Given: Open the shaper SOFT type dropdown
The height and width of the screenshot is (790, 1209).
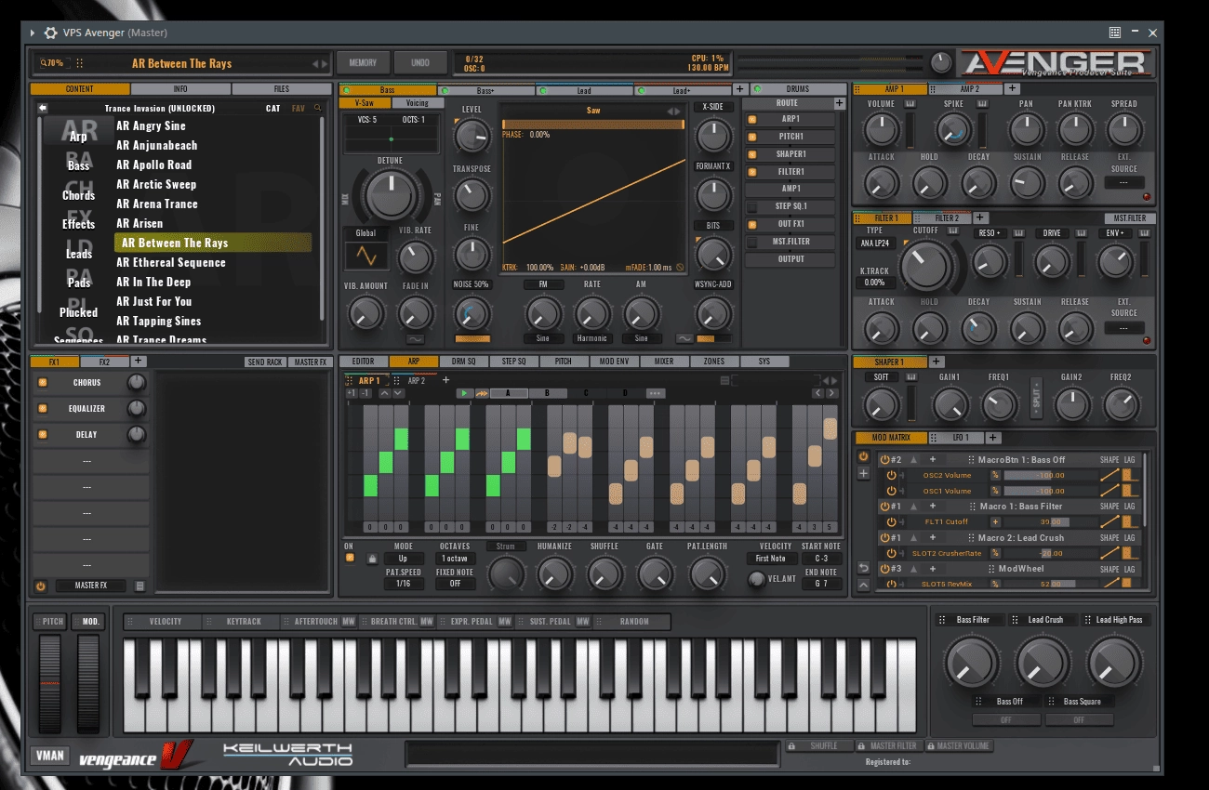Looking at the screenshot, I should coord(881,377).
